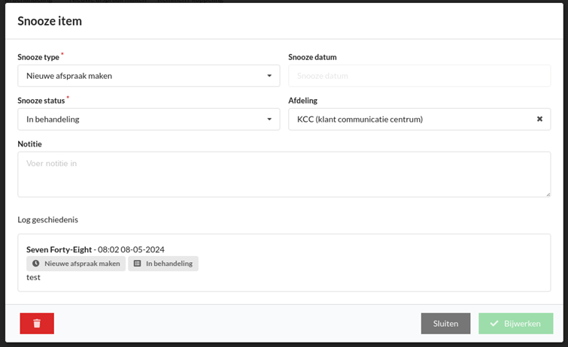Click into the Notitie text area
This screenshot has height=347, width=568.
click(284, 174)
